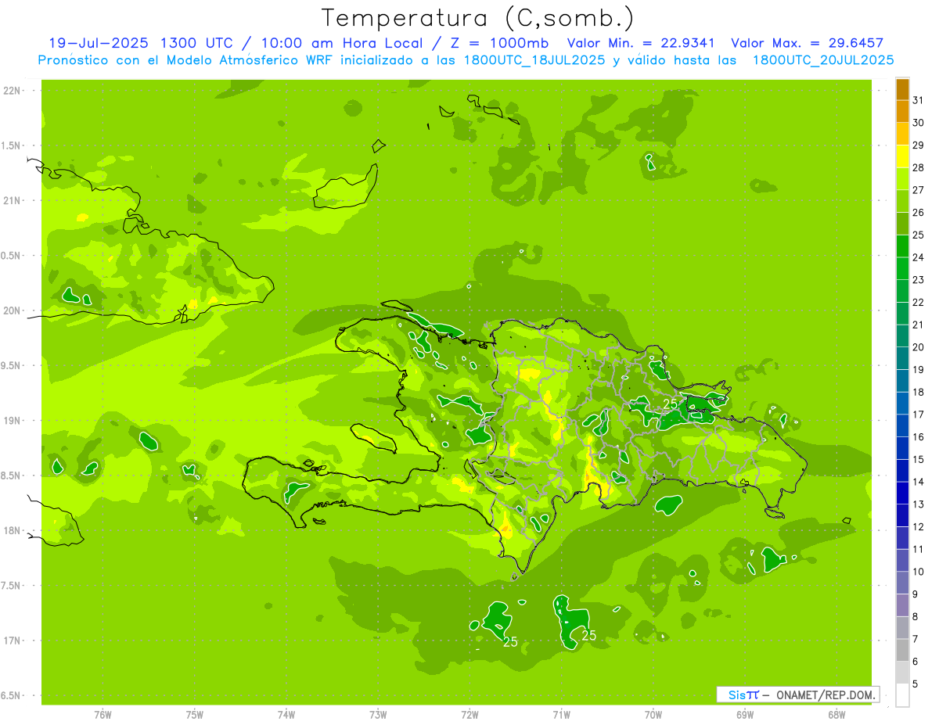Click colorbar value label 14
This screenshot has height=725, width=939.
pos(919,482)
